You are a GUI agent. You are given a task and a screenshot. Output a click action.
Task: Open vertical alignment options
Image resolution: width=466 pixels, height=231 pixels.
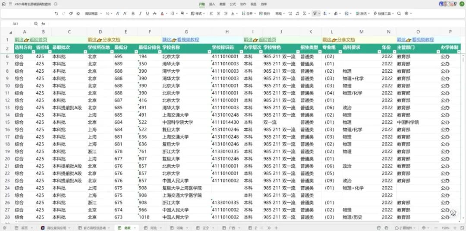click(233, 14)
